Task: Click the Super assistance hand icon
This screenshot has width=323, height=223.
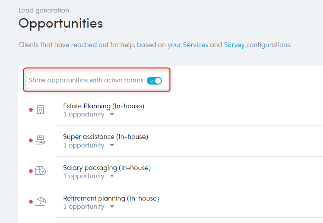Action: [41, 140]
